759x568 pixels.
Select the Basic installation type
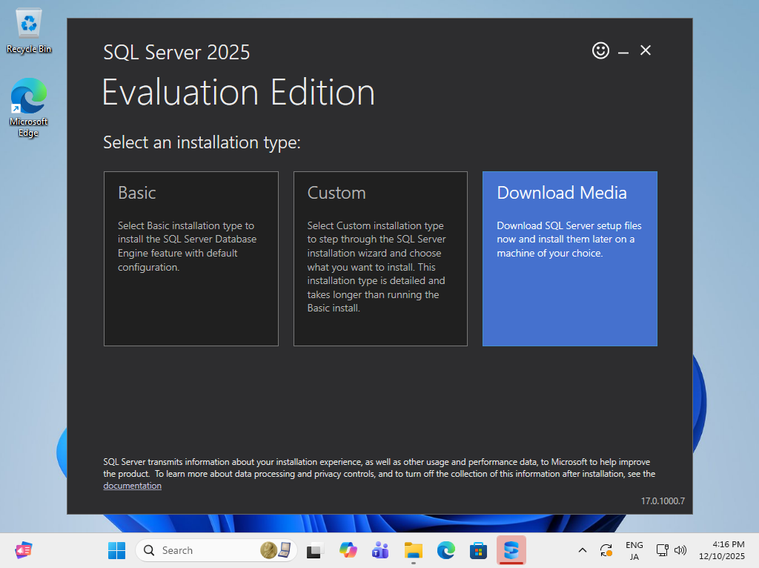pyautogui.click(x=191, y=259)
